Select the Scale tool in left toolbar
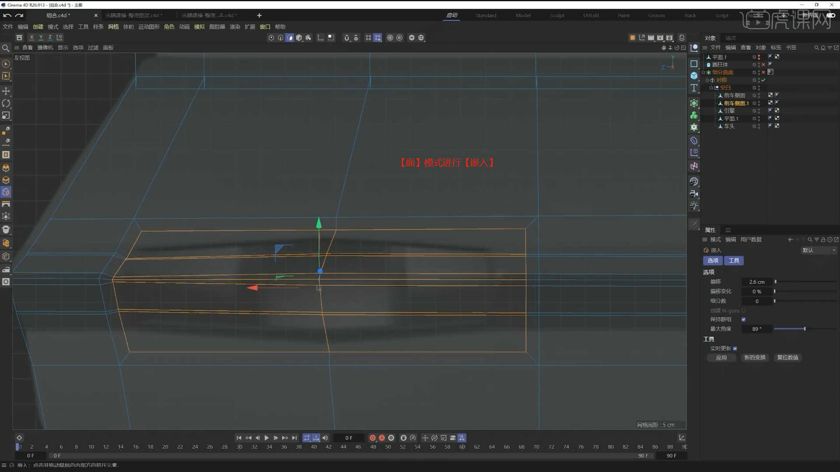The image size is (840, 472). coord(6,116)
